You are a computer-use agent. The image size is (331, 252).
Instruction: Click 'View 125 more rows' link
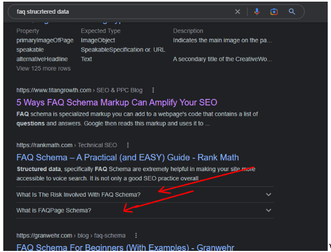coord(43,68)
